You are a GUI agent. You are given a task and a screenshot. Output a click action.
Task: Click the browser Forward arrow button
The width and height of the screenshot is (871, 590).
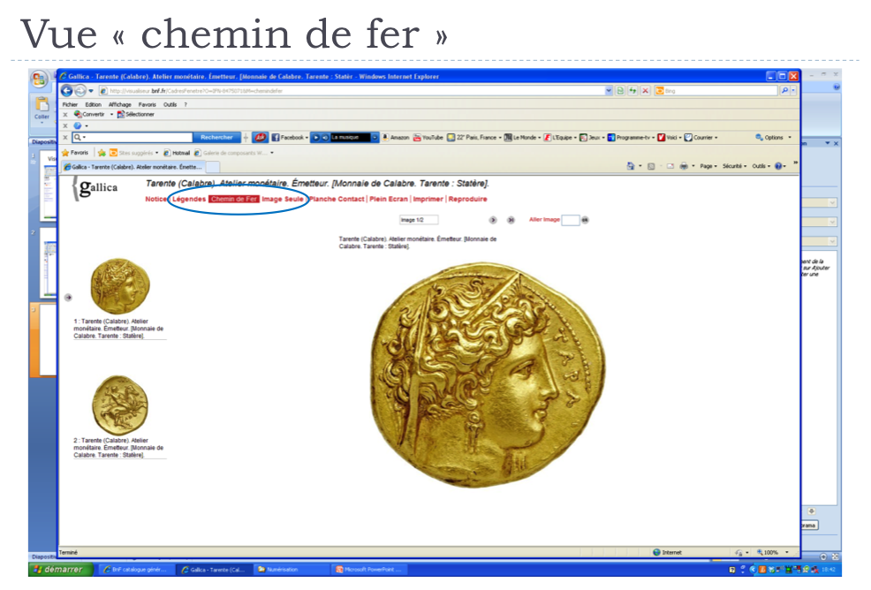tap(80, 91)
